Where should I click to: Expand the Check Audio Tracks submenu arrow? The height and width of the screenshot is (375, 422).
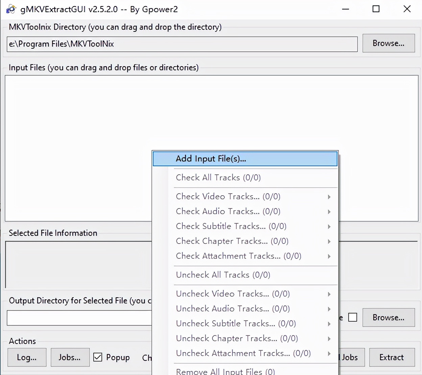[x=329, y=211]
